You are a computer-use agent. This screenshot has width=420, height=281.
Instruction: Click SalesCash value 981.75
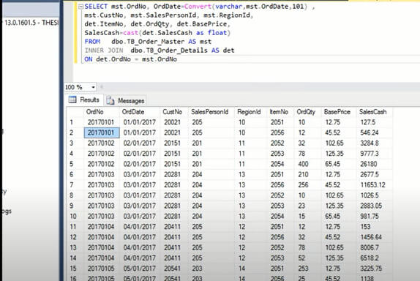(x=370, y=217)
